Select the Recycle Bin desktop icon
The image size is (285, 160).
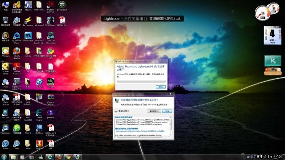(x=5, y=21)
